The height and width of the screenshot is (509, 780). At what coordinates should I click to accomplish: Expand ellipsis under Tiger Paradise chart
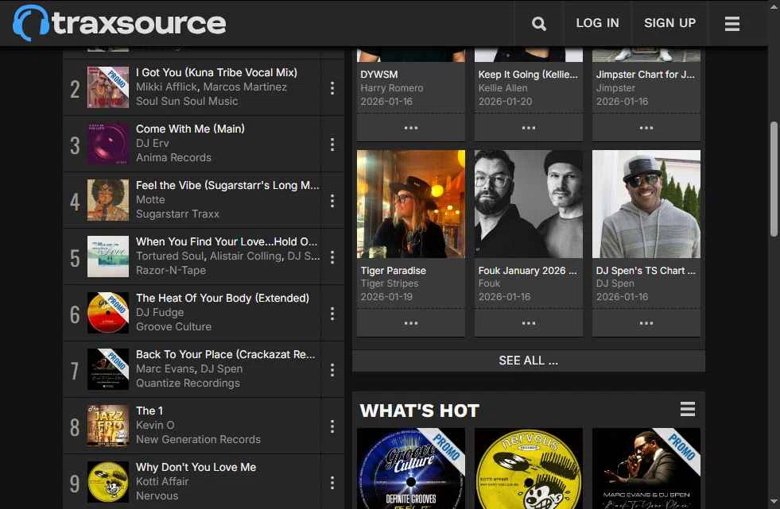[411, 323]
